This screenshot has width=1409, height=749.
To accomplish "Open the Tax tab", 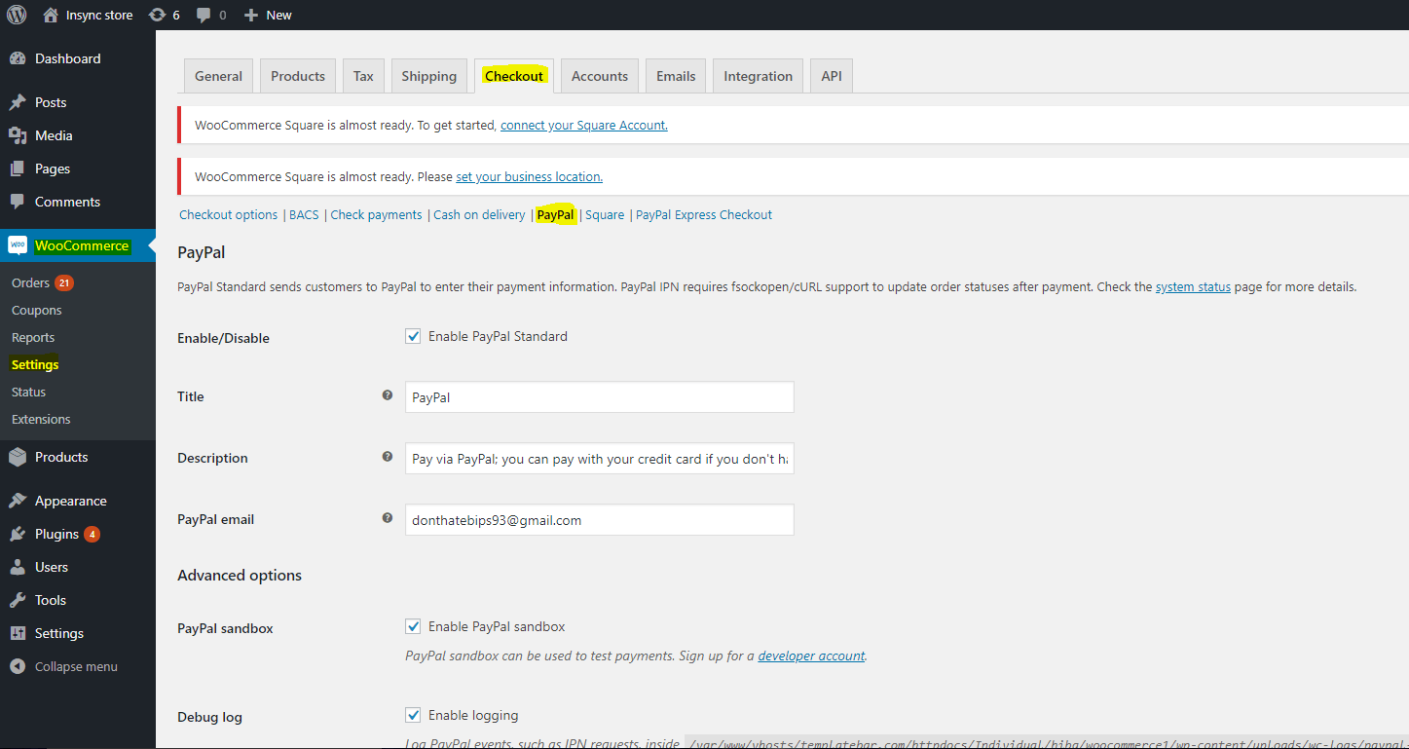I will (x=363, y=76).
